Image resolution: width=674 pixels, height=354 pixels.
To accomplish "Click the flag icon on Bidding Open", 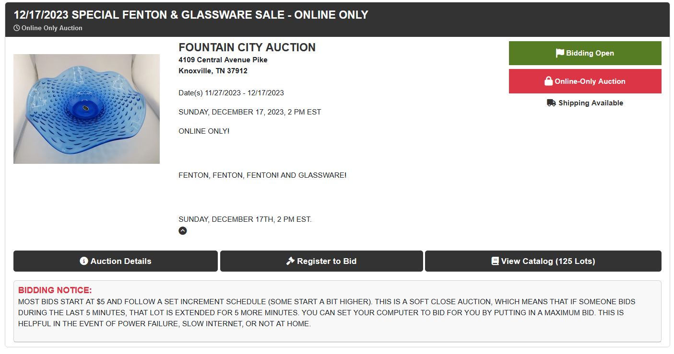I will click(x=560, y=53).
